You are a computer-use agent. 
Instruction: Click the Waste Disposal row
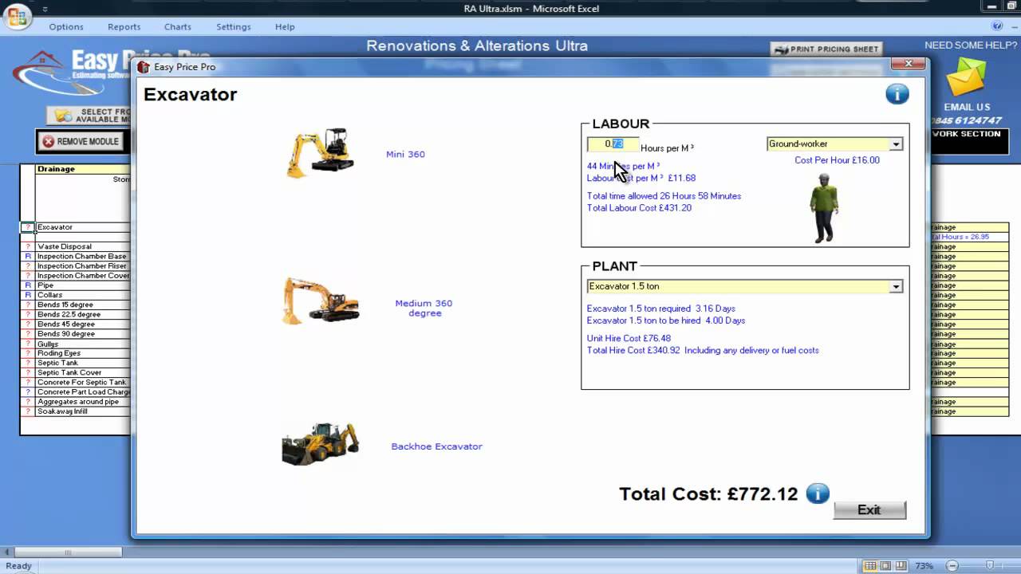click(83, 246)
